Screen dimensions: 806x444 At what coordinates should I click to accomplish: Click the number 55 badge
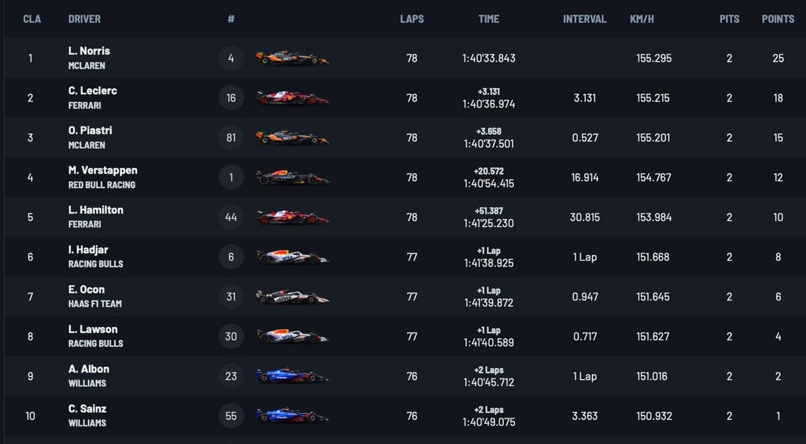click(x=231, y=416)
